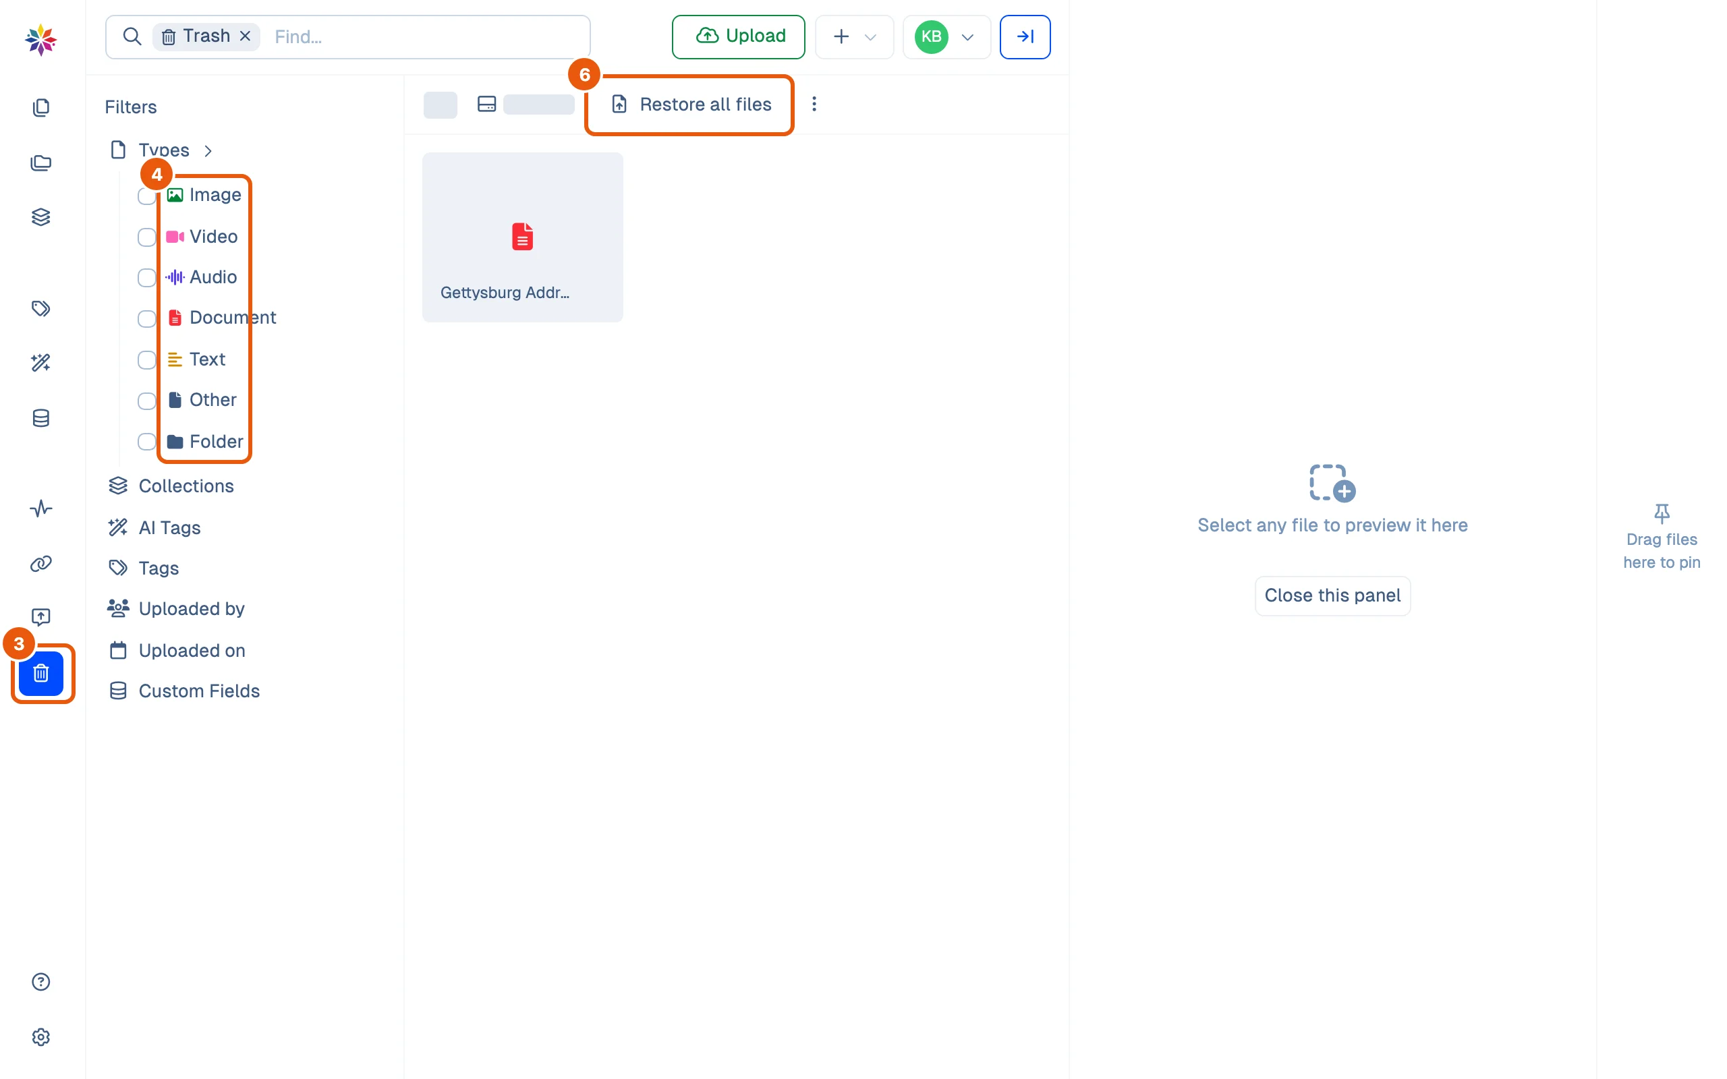Image resolution: width=1727 pixels, height=1079 pixels.
Task: Open the Trash icon in sidebar
Action: pos(41,673)
